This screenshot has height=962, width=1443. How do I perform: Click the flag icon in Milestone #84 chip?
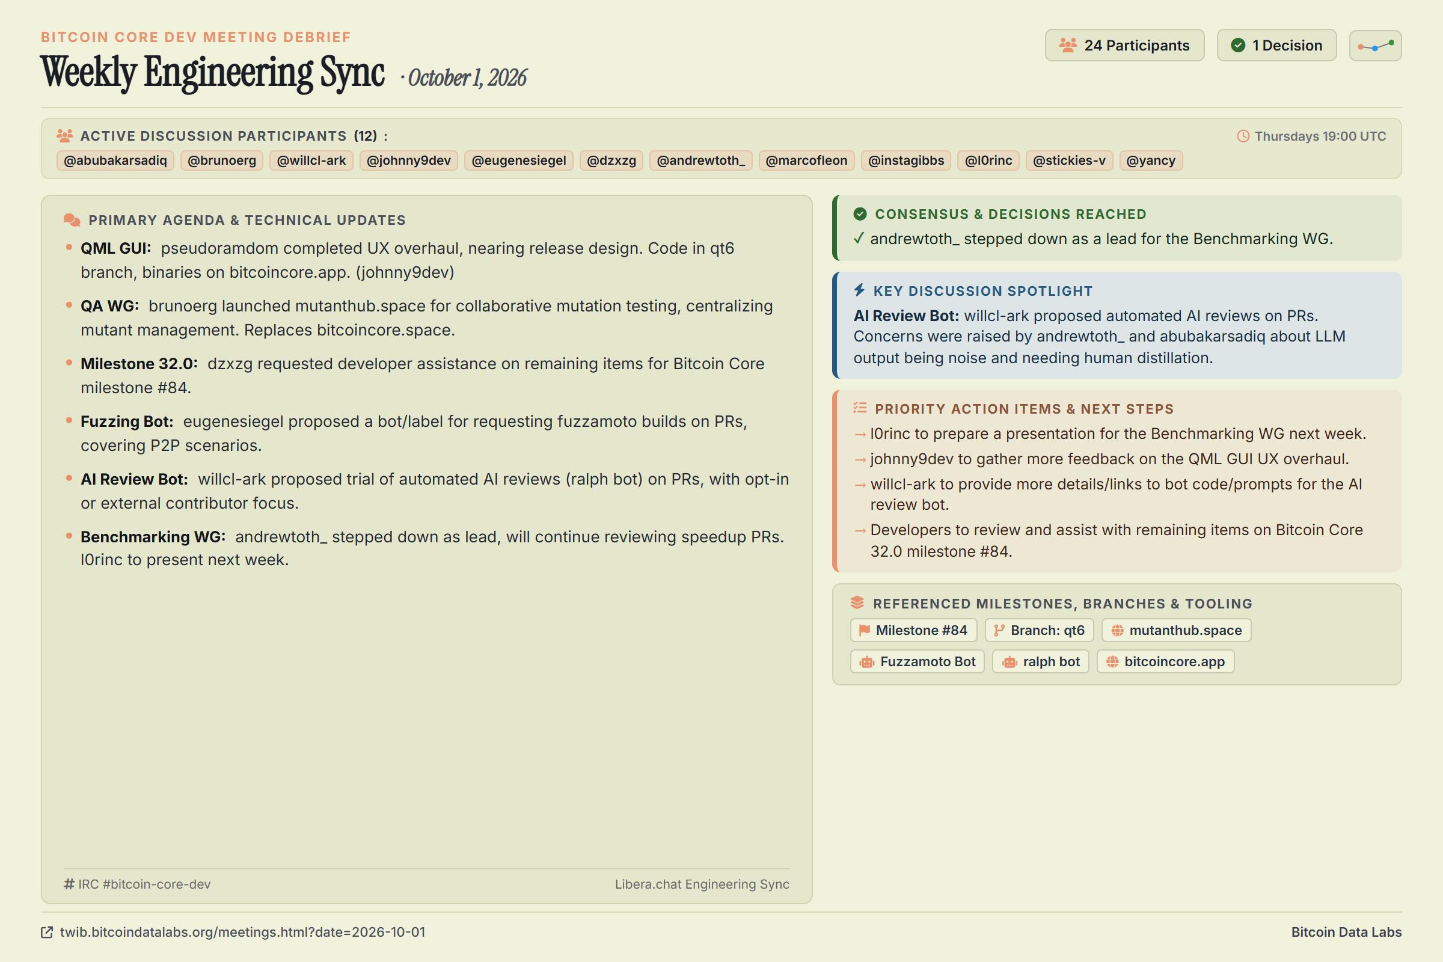pyautogui.click(x=865, y=630)
